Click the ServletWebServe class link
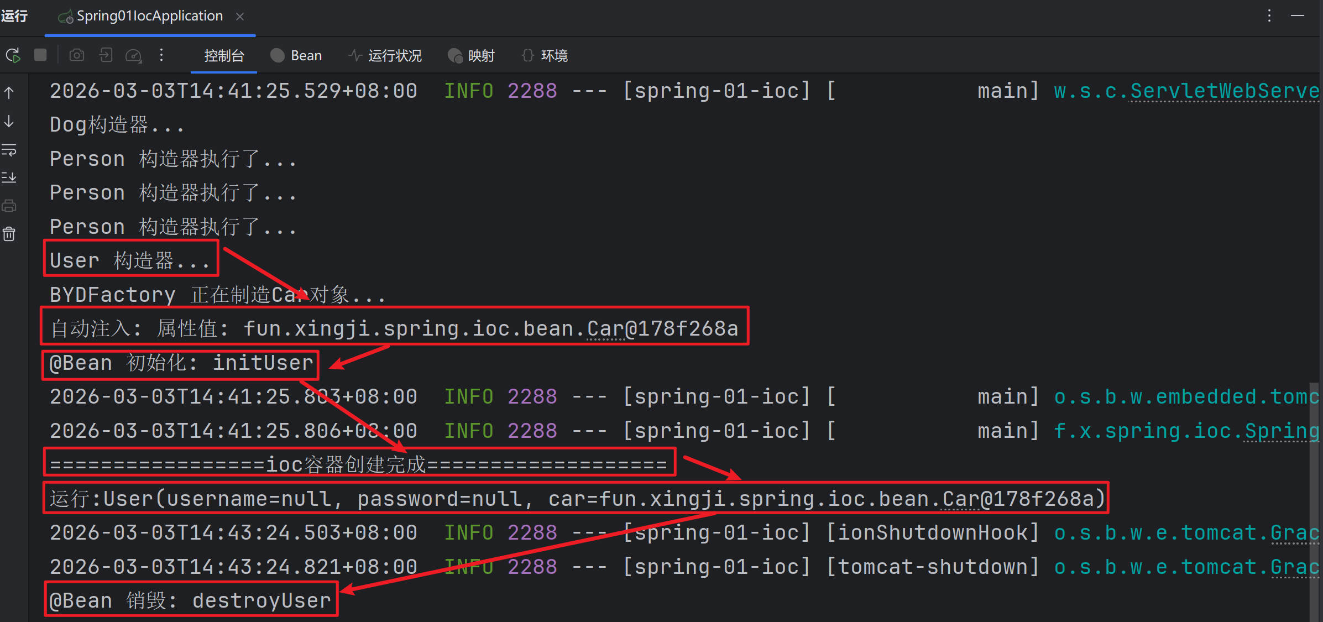The height and width of the screenshot is (622, 1323). coord(1223,91)
